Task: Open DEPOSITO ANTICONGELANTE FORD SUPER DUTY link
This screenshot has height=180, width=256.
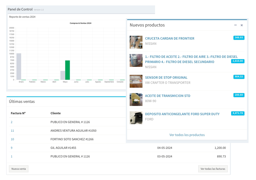Action: [x=182, y=114]
